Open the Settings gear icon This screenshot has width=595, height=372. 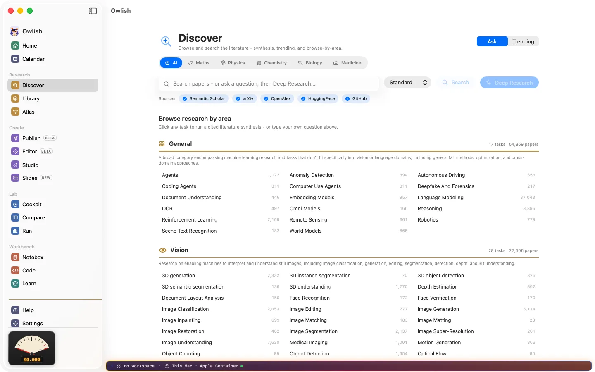15,323
